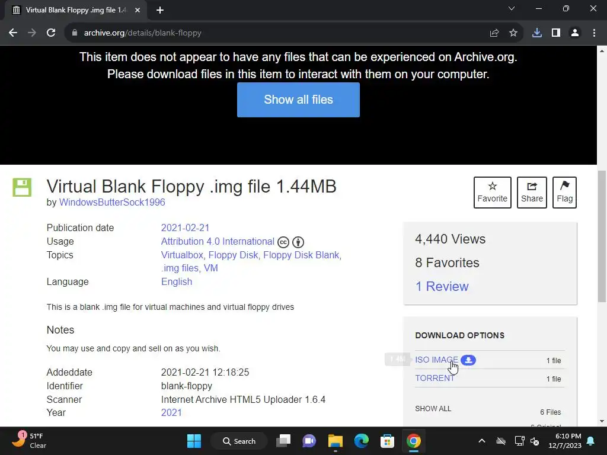
Task: Click the TORRENT download link
Action: pos(435,378)
